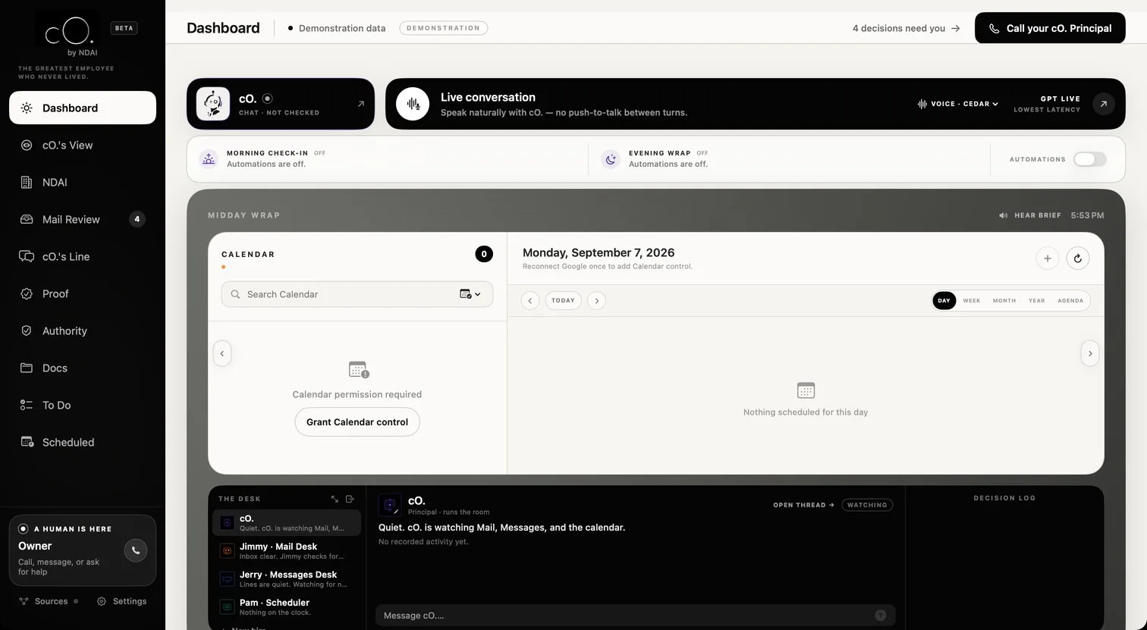Open cO.'s View in the sidebar
Image resolution: width=1147 pixels, height=630 pixels.
click(x=83, y=145)
